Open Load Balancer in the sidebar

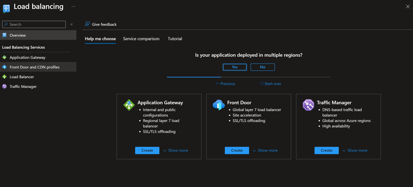[x=38, y=77]
